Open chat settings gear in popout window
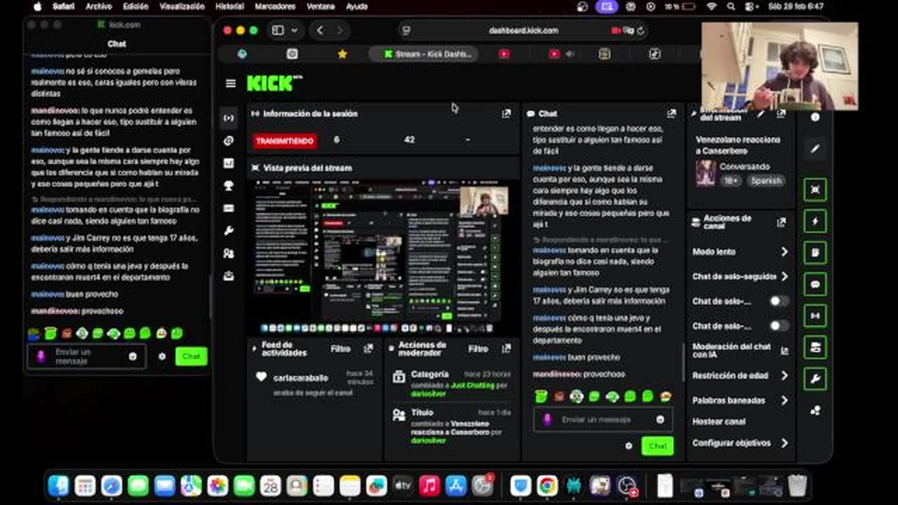Viewport: 898px width, 505px height. click(x=162, y=356)
